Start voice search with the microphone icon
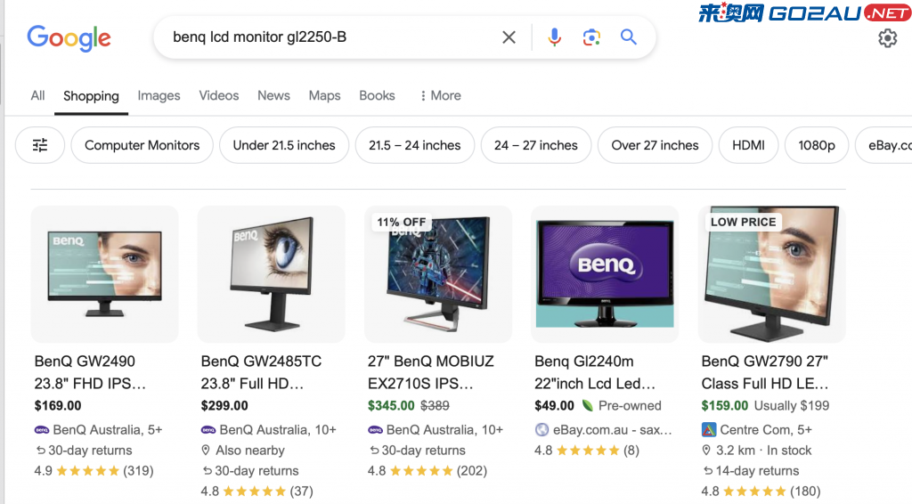Image resolution: width=912 pixels, height=504 pixels. tap(554, 37)
